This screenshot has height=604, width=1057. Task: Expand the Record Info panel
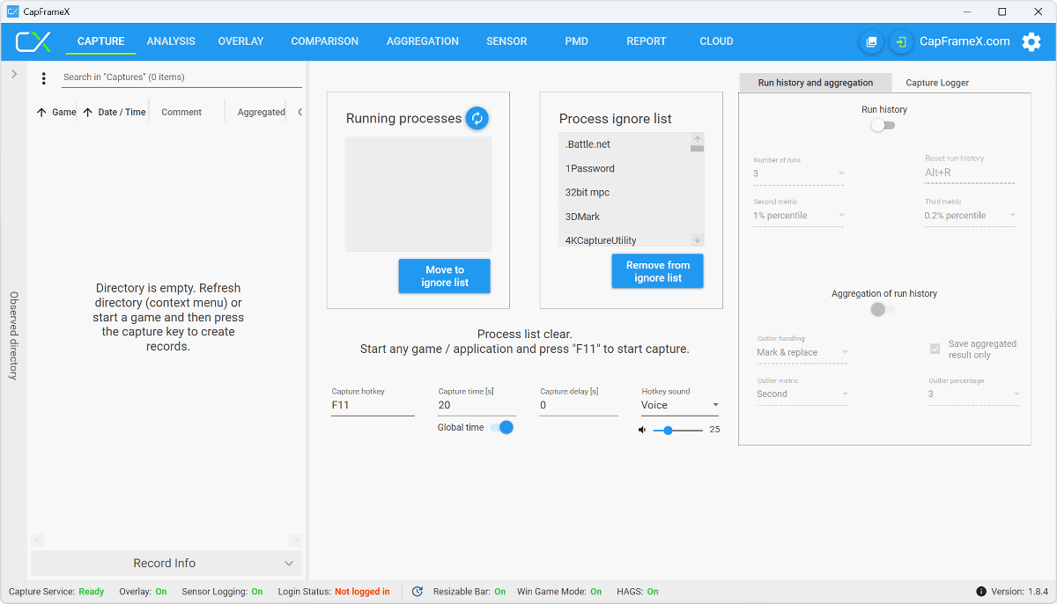[x=166, y=563]
